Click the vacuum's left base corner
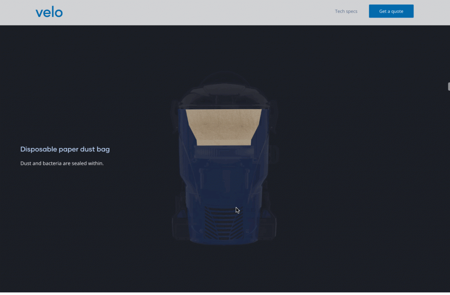Viewport: 450px width, 295px height. [x=180, y=228]
